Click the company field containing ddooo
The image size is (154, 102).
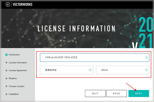coord(123,70)
